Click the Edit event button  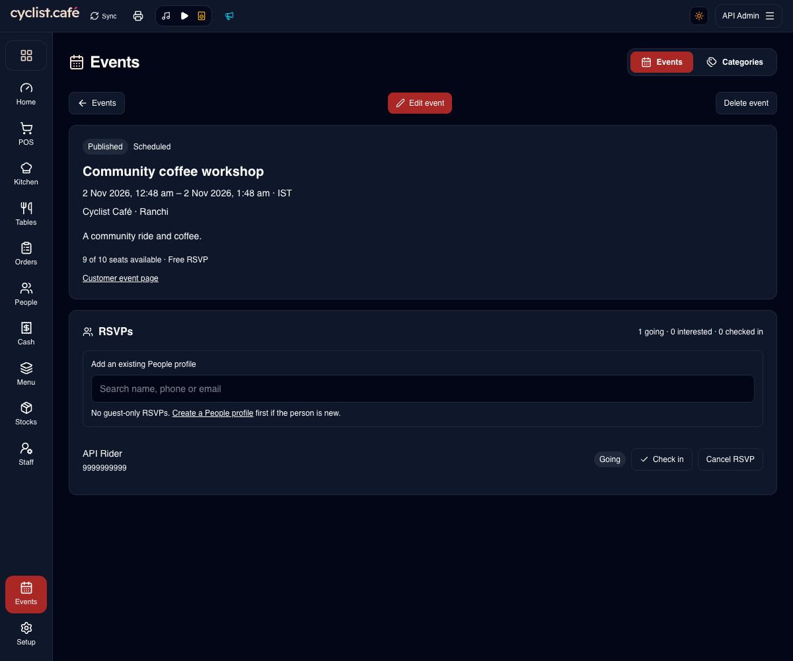pos(420,103)
